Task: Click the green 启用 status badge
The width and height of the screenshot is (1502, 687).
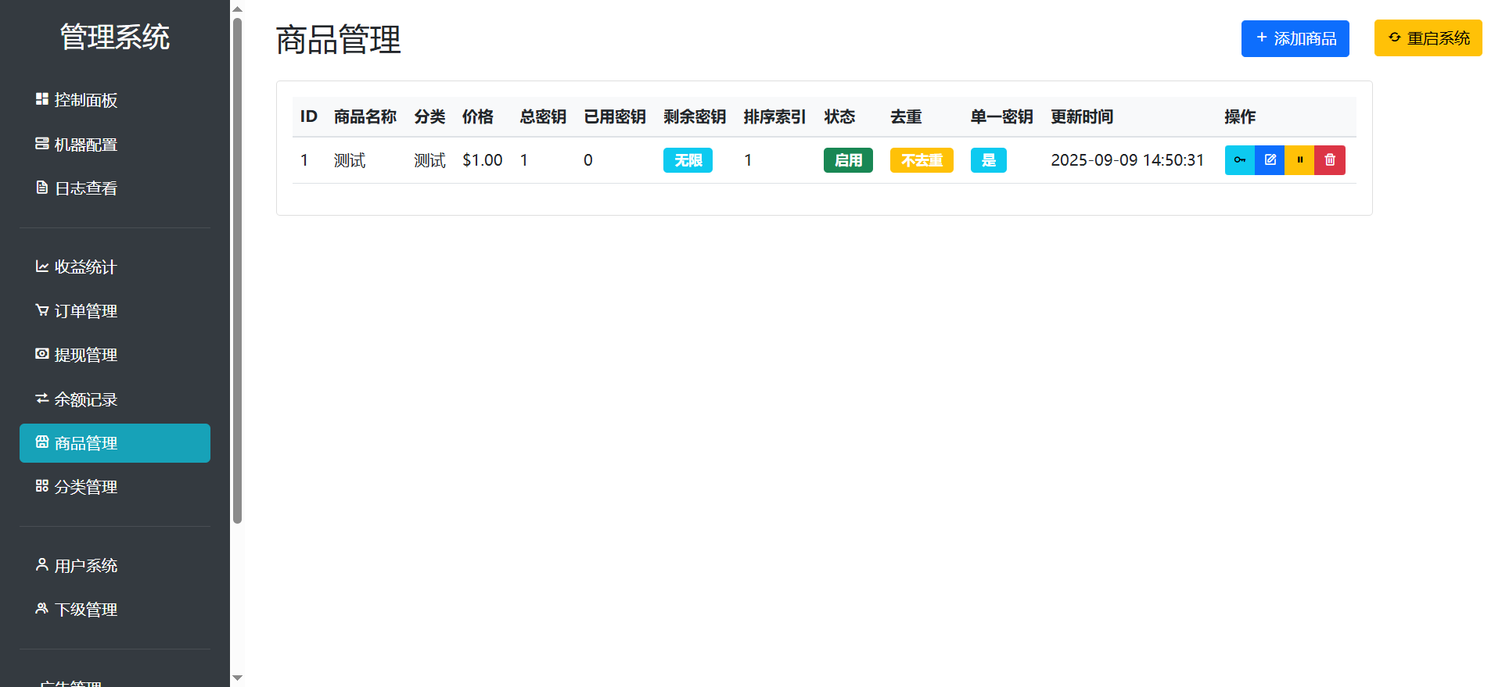Action: tap(848, 160)
